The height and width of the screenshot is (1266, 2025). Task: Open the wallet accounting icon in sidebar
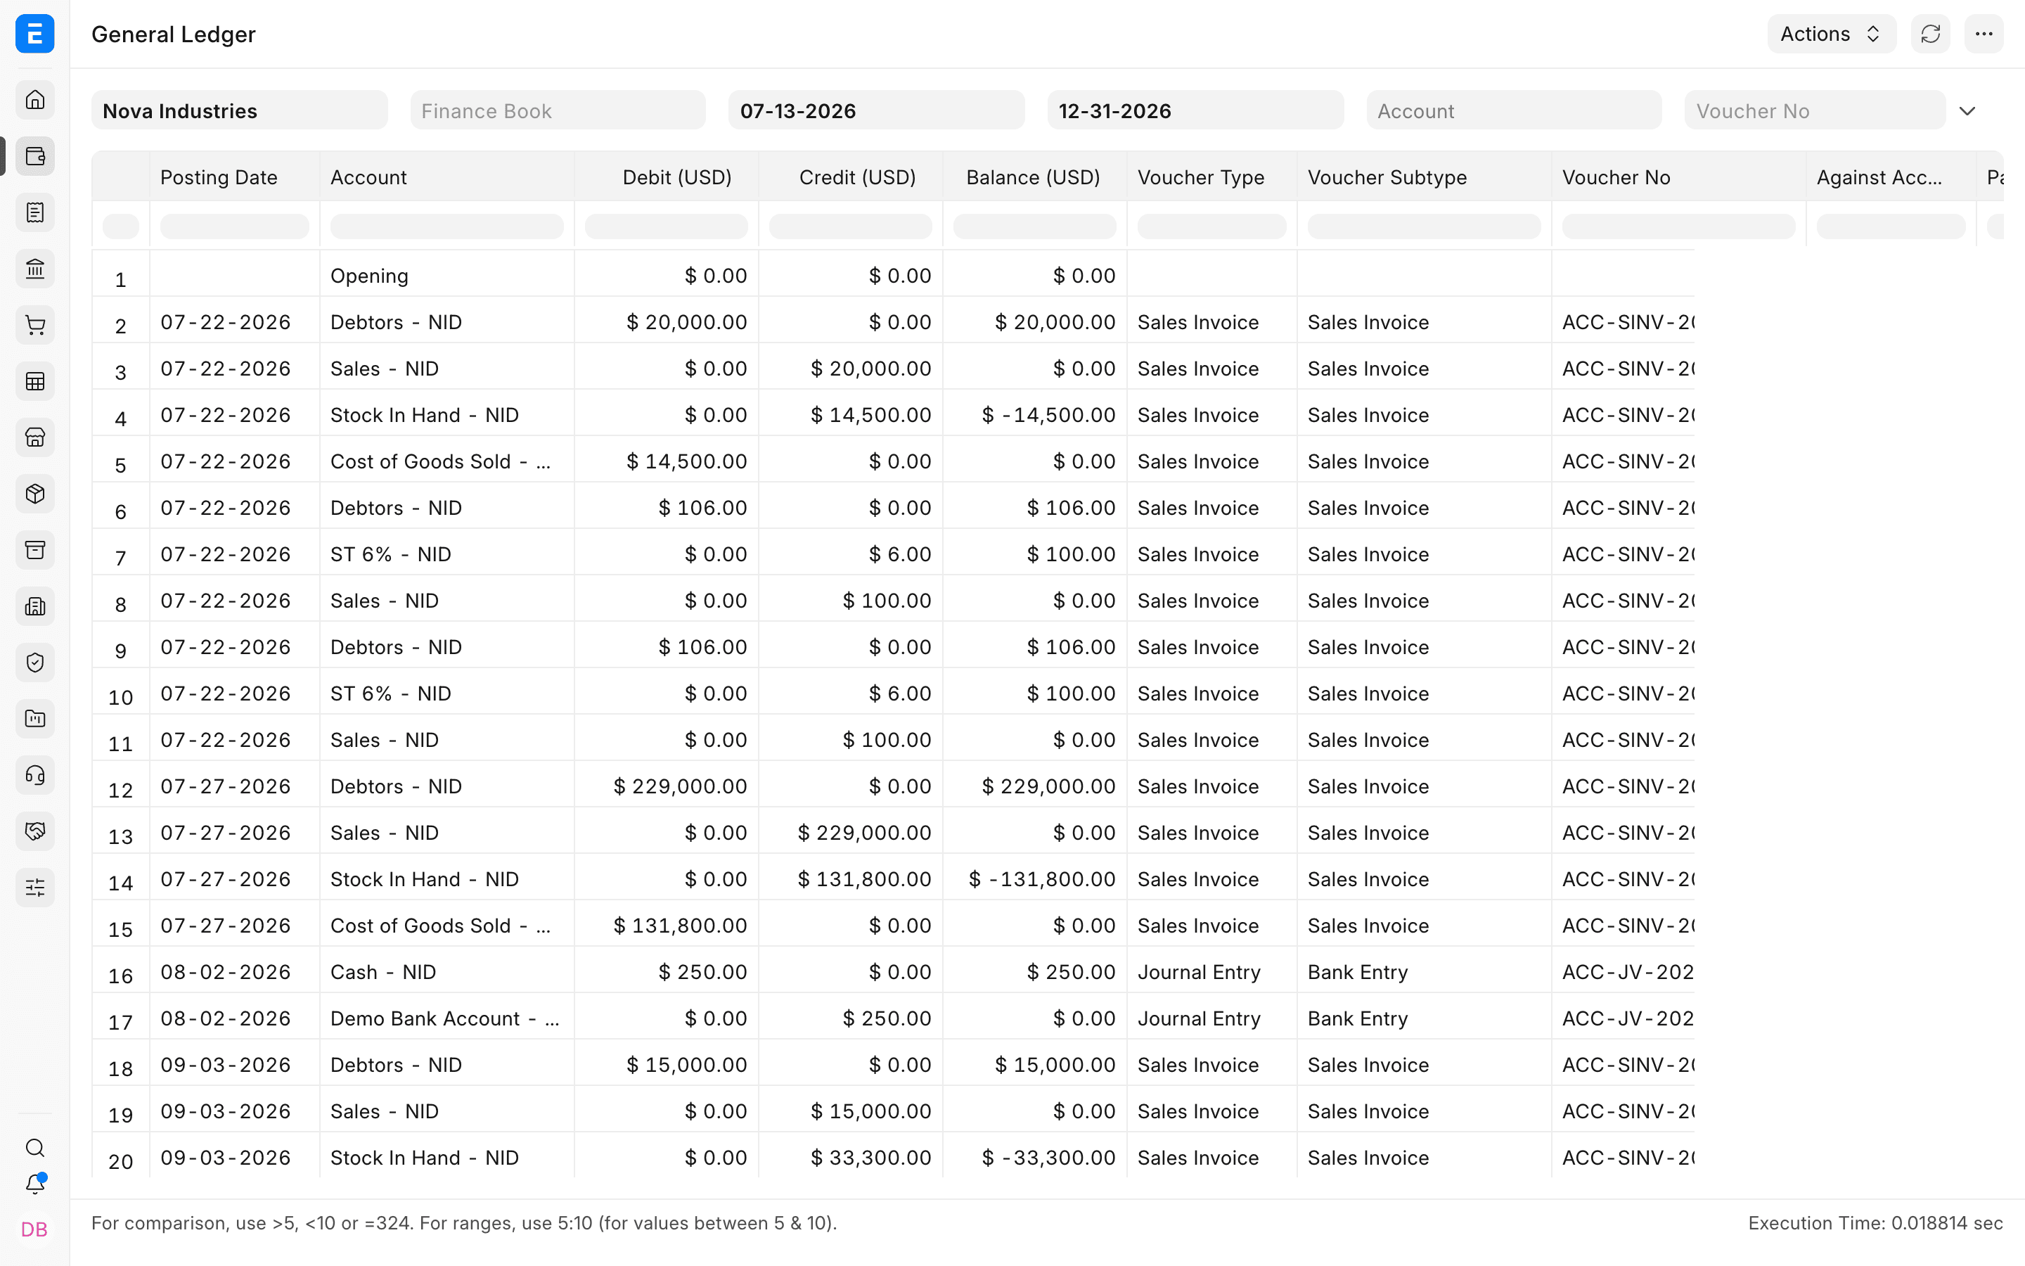coord(35,155)
